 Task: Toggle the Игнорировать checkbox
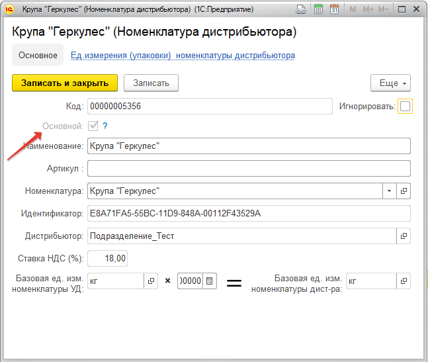(405, 106)
